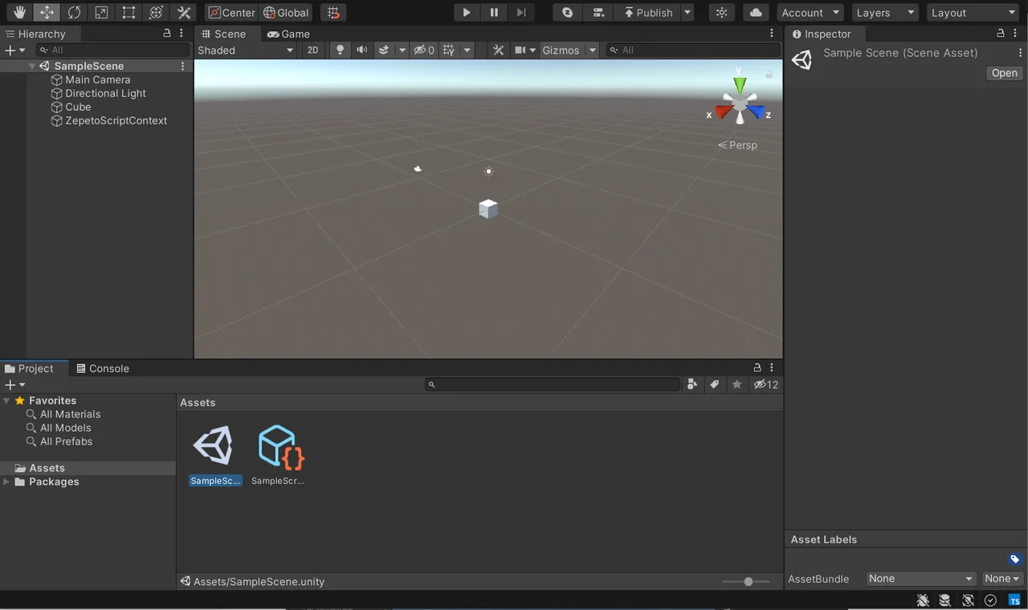Toggle scene audio mute
Viewport: 1028px width, 610px height.
[362, 50]
